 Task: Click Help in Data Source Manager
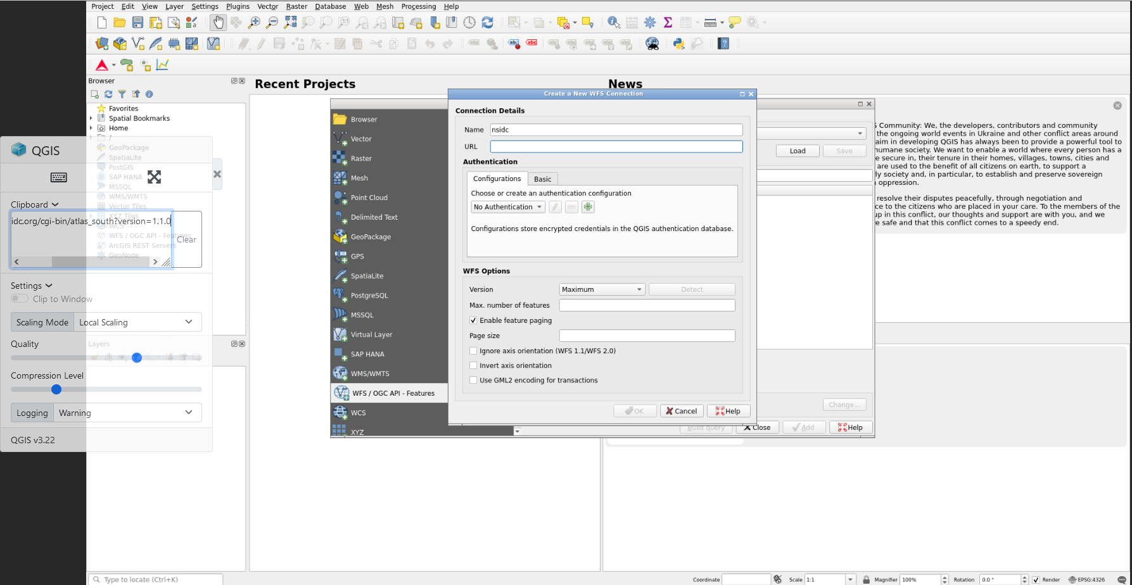(851, 427)
